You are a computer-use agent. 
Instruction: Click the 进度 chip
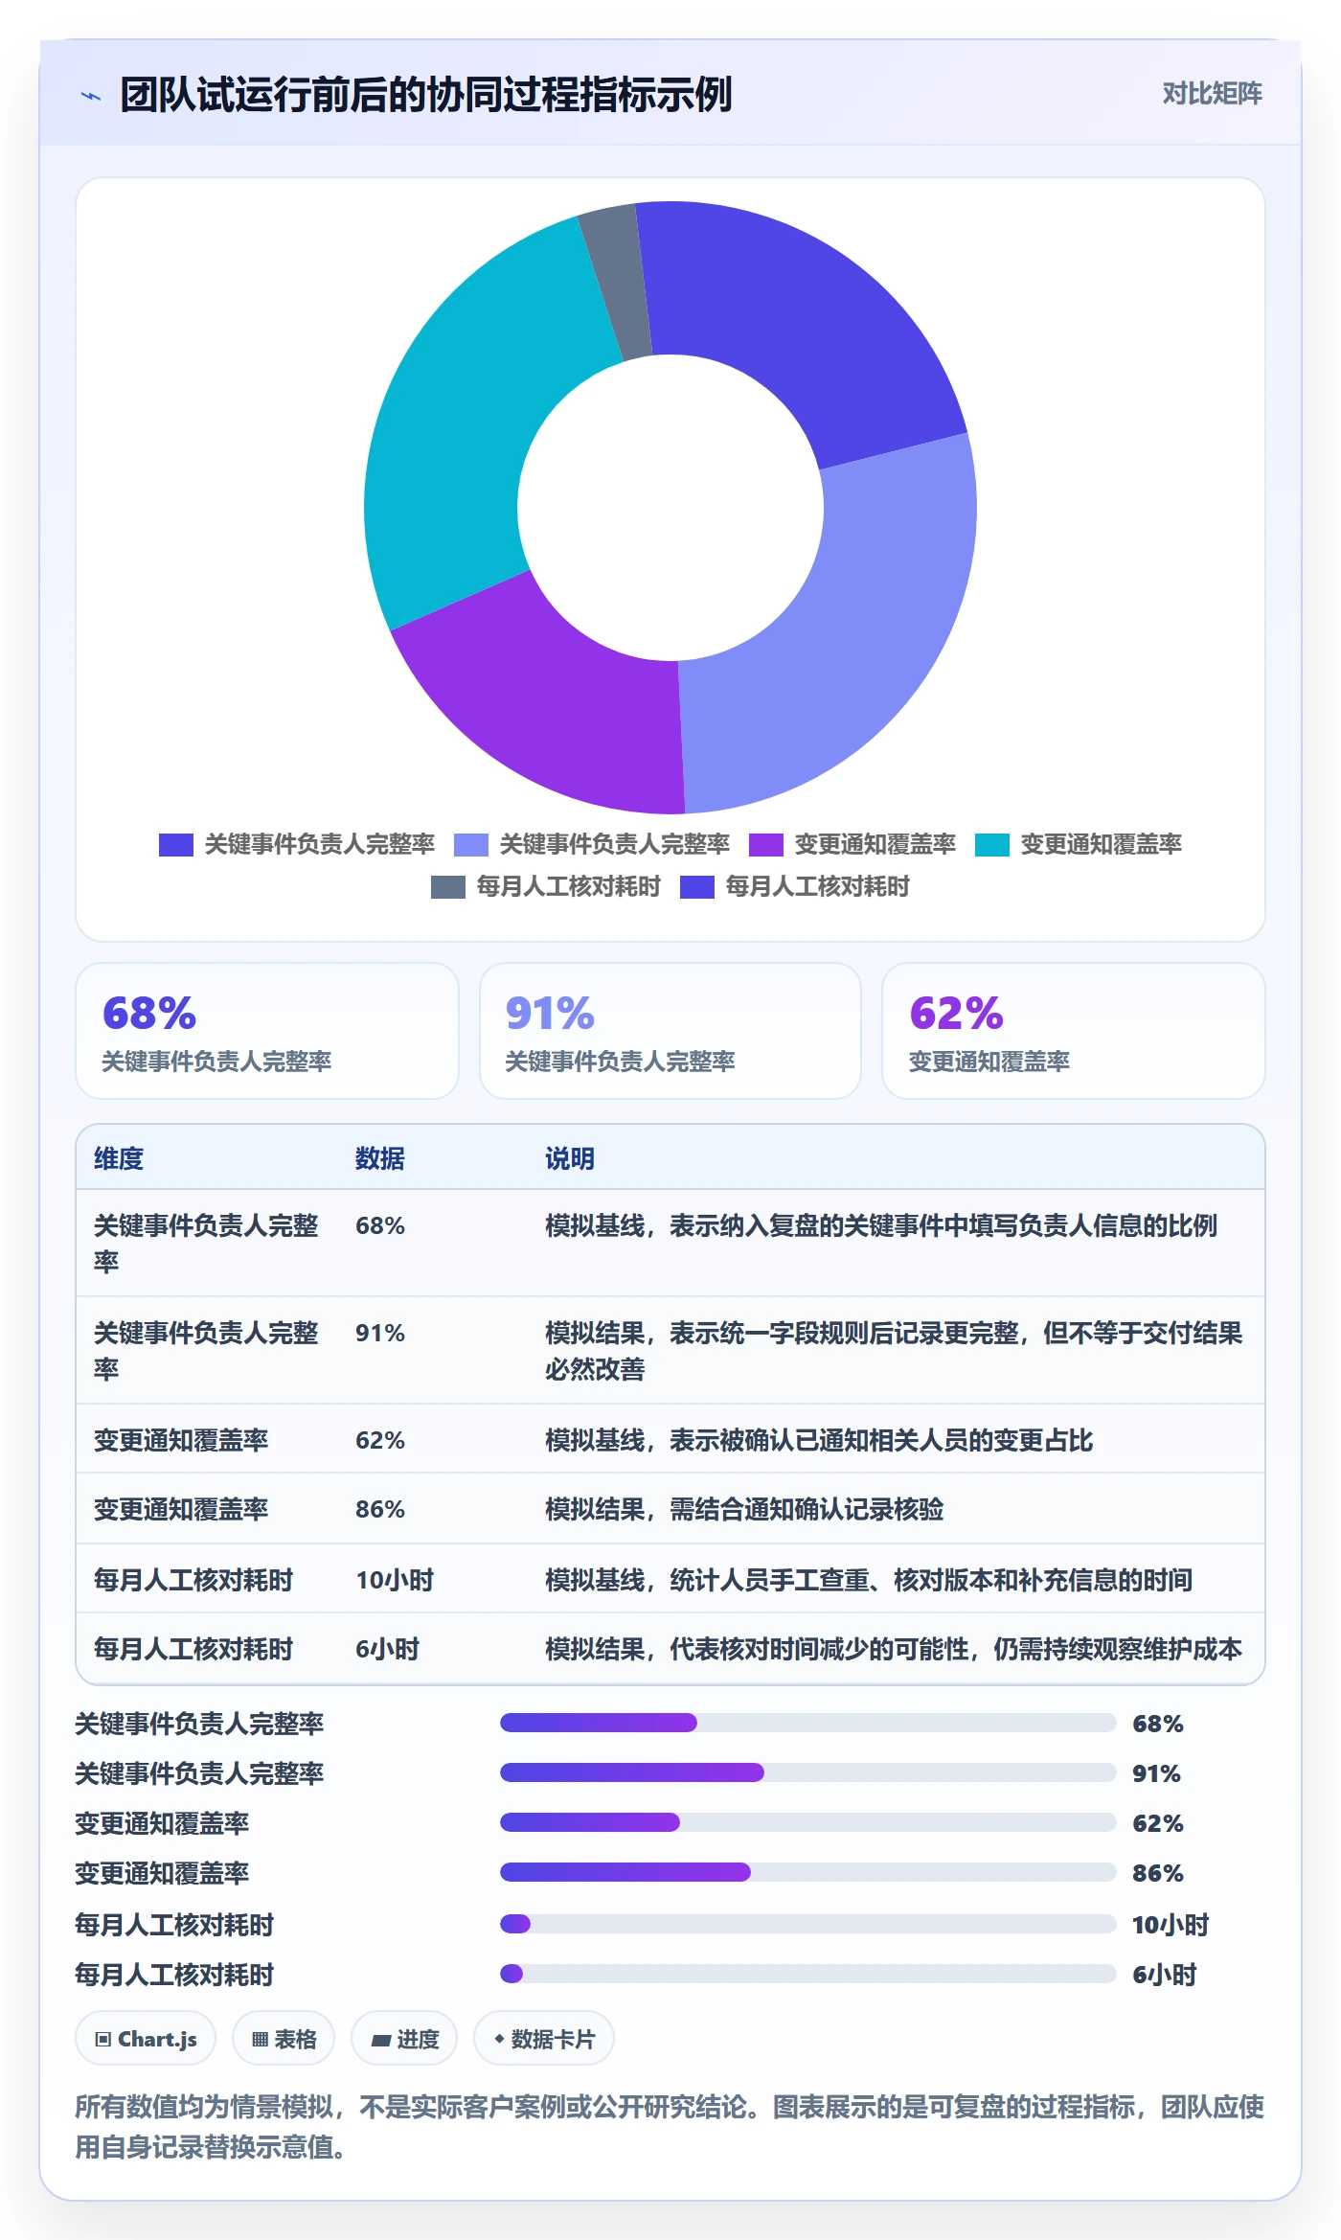[404, 2039]
